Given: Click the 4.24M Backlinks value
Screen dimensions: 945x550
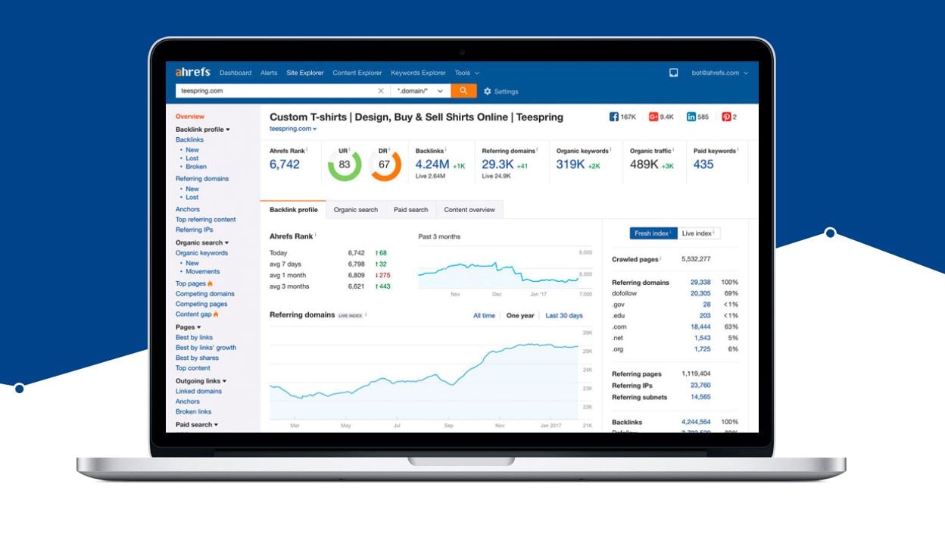Looking at the screenshot, I should (x=432, y=164).
